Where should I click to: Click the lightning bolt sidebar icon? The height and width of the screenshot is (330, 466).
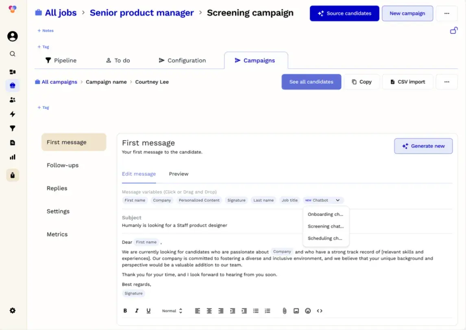[13, 114]
